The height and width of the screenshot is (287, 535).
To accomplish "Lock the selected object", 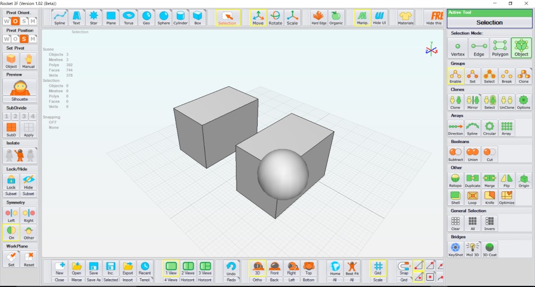I will [11, 182].
